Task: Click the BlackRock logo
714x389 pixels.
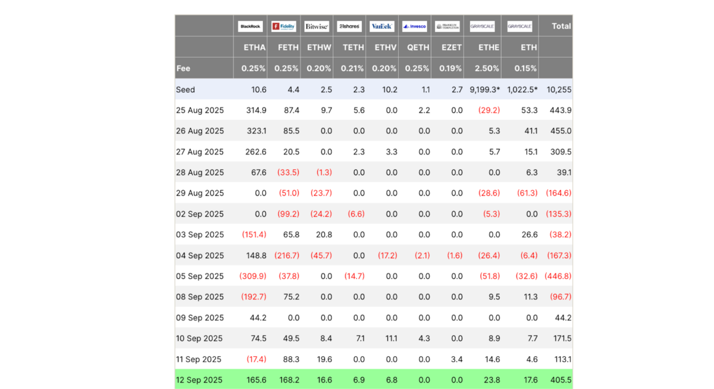Action: [250, 26]
